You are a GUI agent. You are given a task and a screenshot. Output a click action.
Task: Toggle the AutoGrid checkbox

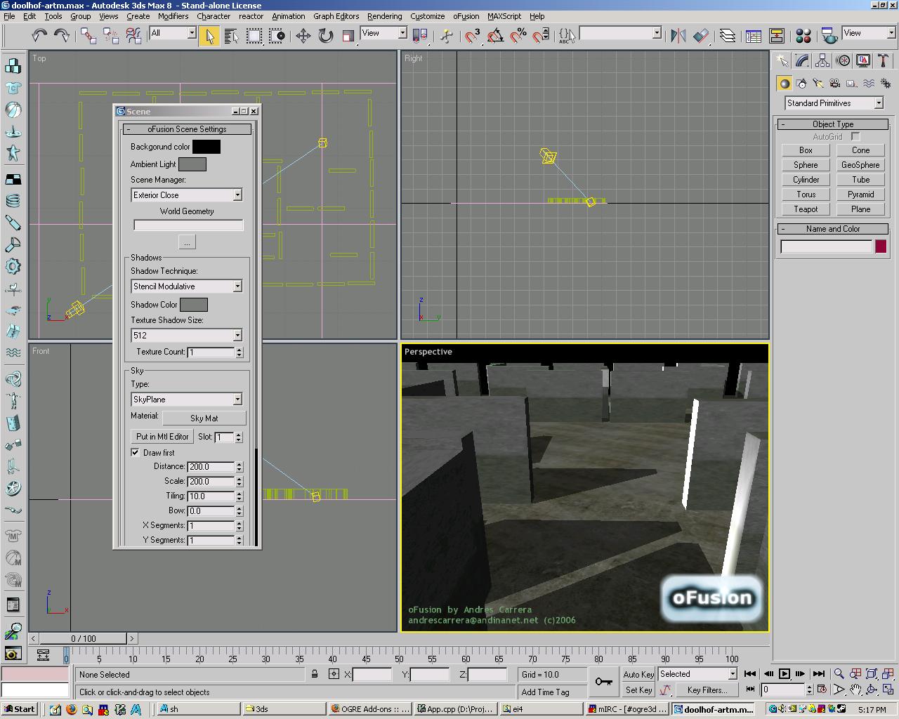click(x=855, y=137)
